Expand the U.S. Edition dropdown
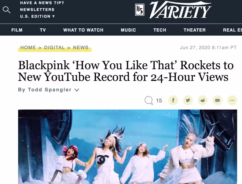Screen dimensions: 242x184 point(37,16)
